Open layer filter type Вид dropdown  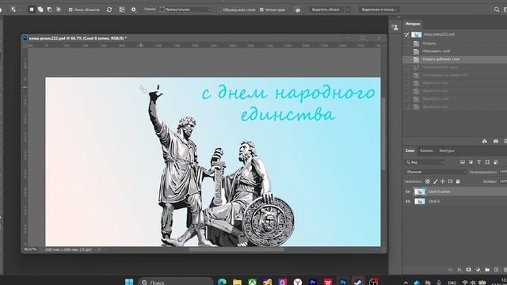coord(425,162)
